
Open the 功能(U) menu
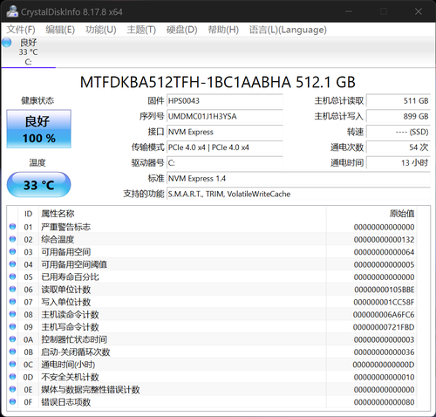[x=101, y=30]
